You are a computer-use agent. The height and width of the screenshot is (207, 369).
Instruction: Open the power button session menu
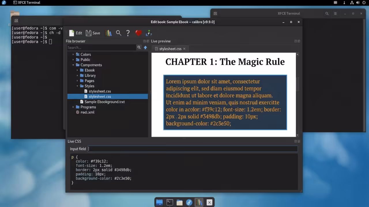[x=364, y=3]
